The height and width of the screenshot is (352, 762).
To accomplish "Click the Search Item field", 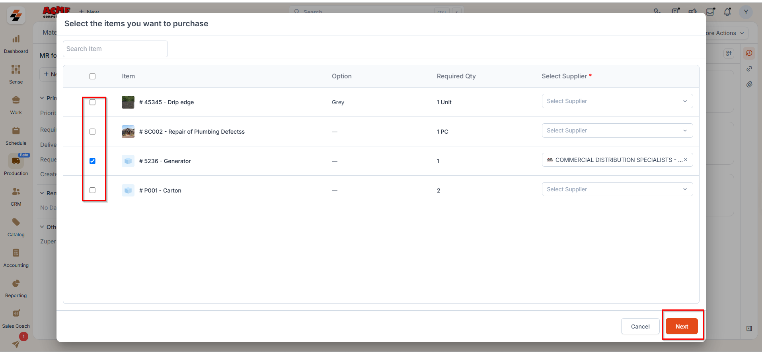I will (115, 49).
